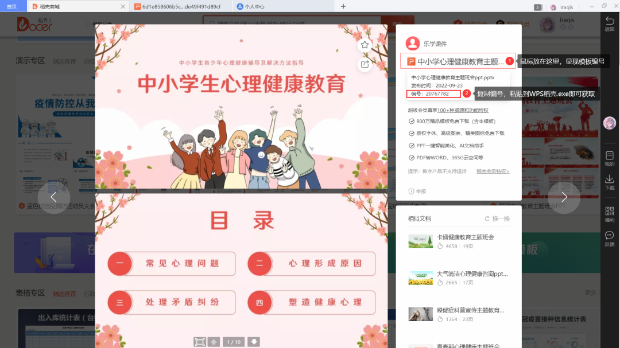Click the previous page up arrow

pos(214,342)
